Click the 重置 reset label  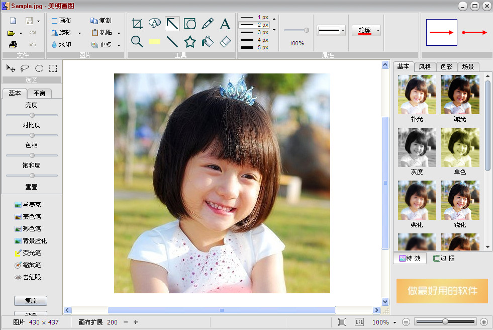coord(31,187)
